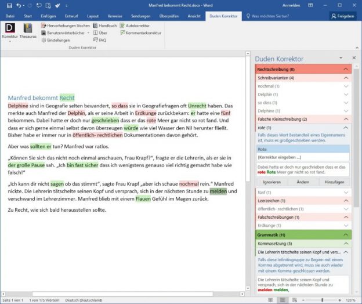Image resolution: width=362 pixels, height=304 pixels.
Task: Switch to Web Layout view icon
Action: coord(295,300)
